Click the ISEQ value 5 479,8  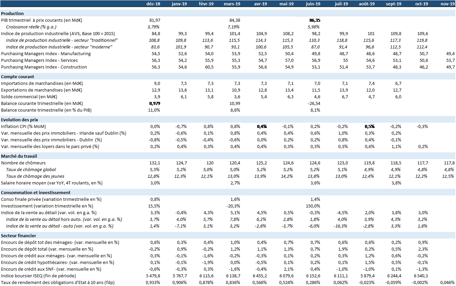pos(153,276)
